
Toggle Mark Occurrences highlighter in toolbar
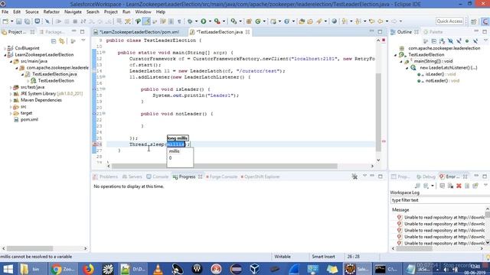coord(146,21)
